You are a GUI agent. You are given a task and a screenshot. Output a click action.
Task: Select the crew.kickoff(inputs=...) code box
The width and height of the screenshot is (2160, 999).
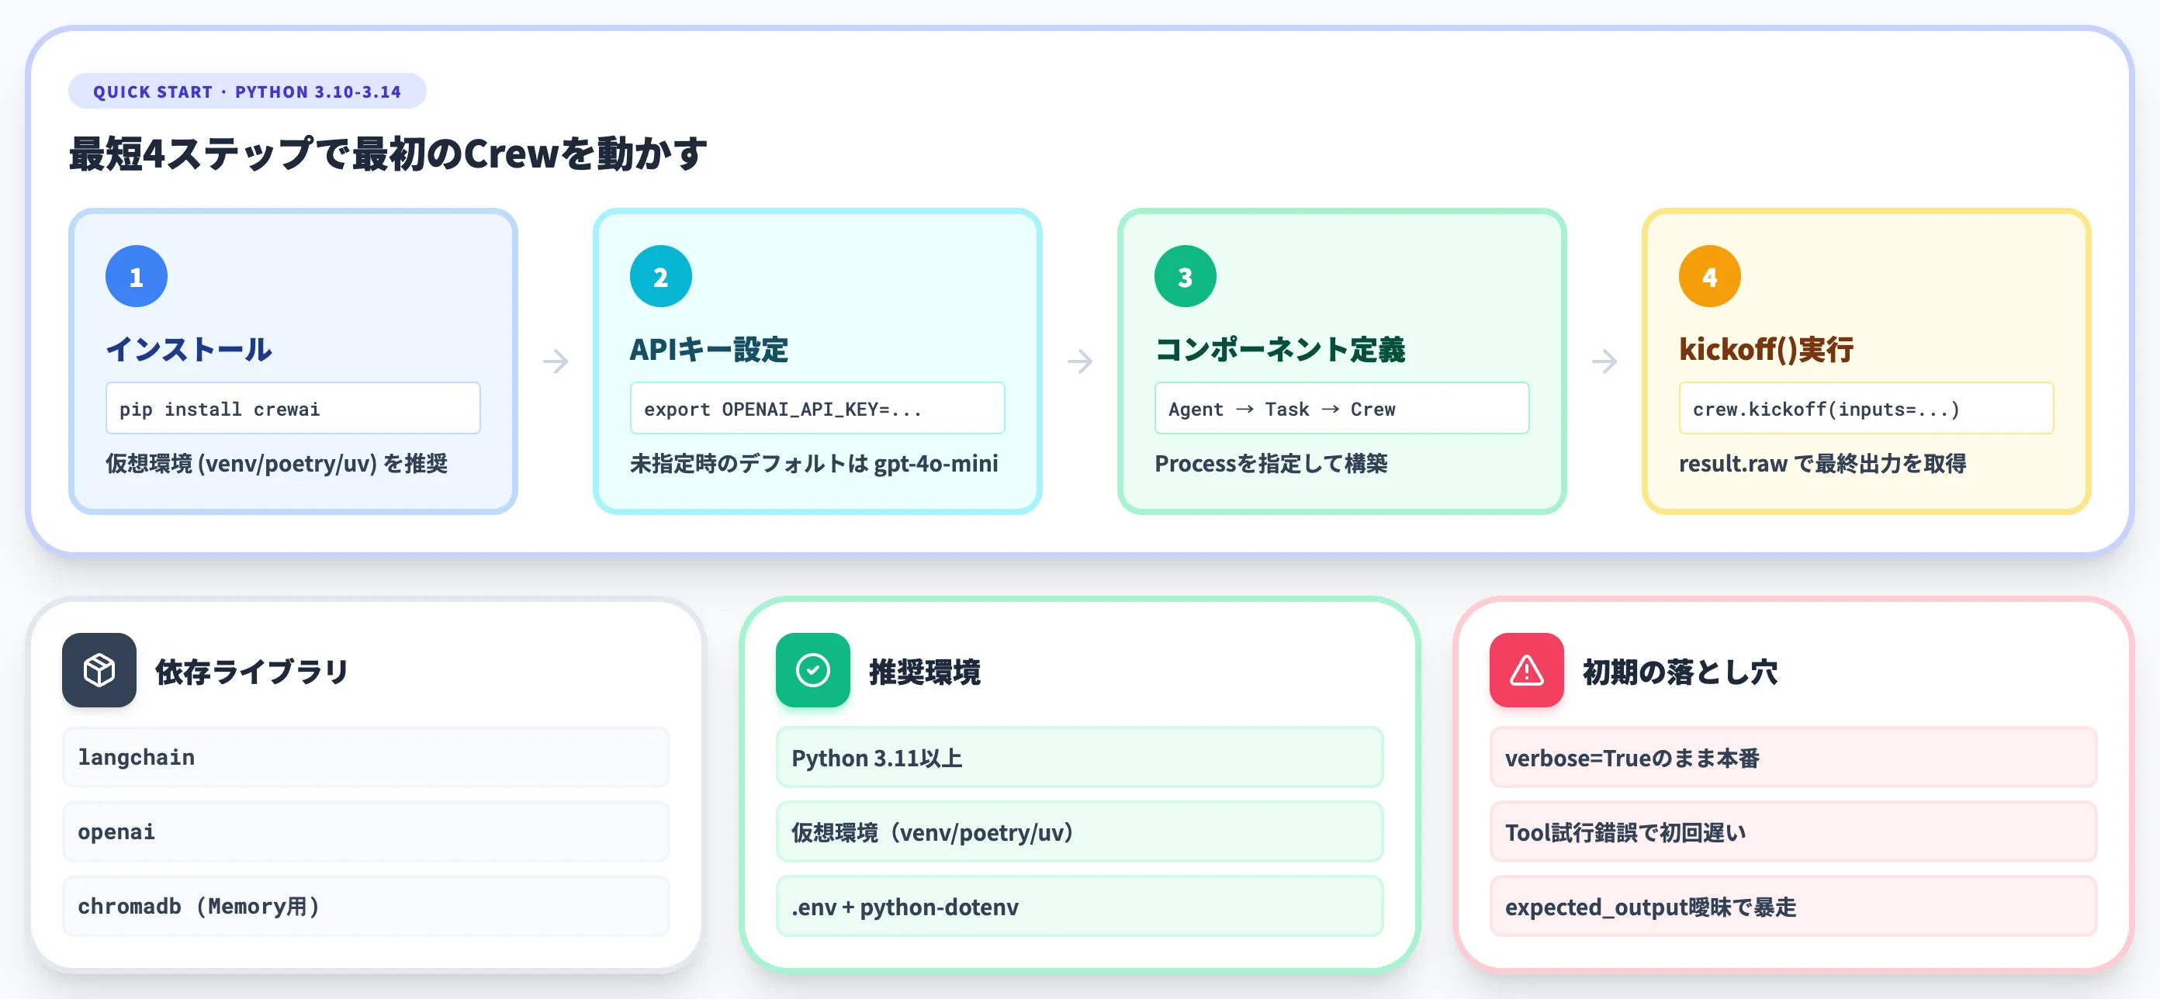click(1866, 408)
